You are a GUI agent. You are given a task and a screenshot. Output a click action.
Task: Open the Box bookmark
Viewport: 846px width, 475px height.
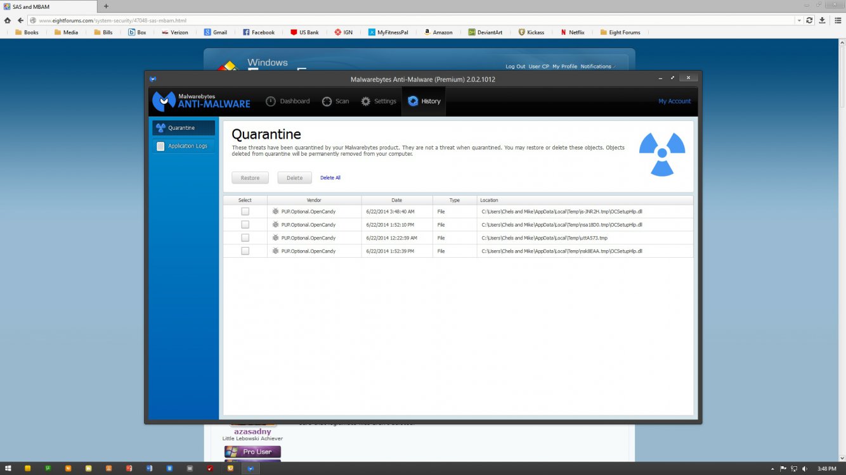tap(137, 32)
